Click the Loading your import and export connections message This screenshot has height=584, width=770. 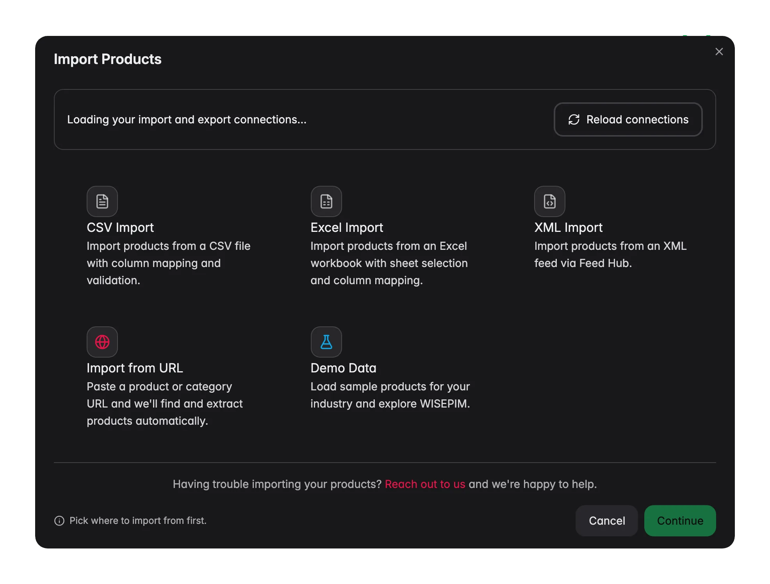187,119
